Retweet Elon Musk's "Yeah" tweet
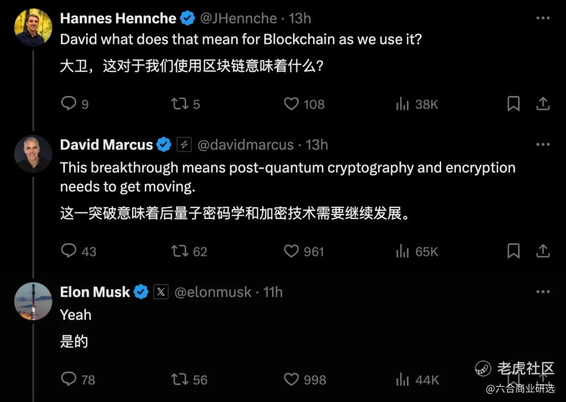The height and width of the screenshot is (402, 566). [x=180, y=379]
